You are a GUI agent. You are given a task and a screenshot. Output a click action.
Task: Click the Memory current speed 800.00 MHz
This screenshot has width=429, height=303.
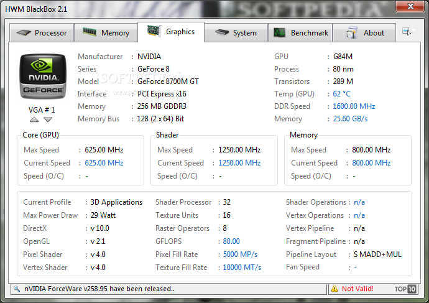pyautogui.click(x=371, y=163)
